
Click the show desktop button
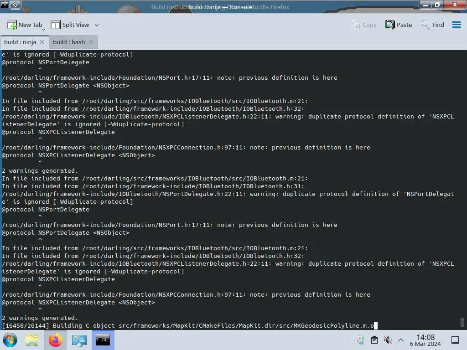coord(455,340)
